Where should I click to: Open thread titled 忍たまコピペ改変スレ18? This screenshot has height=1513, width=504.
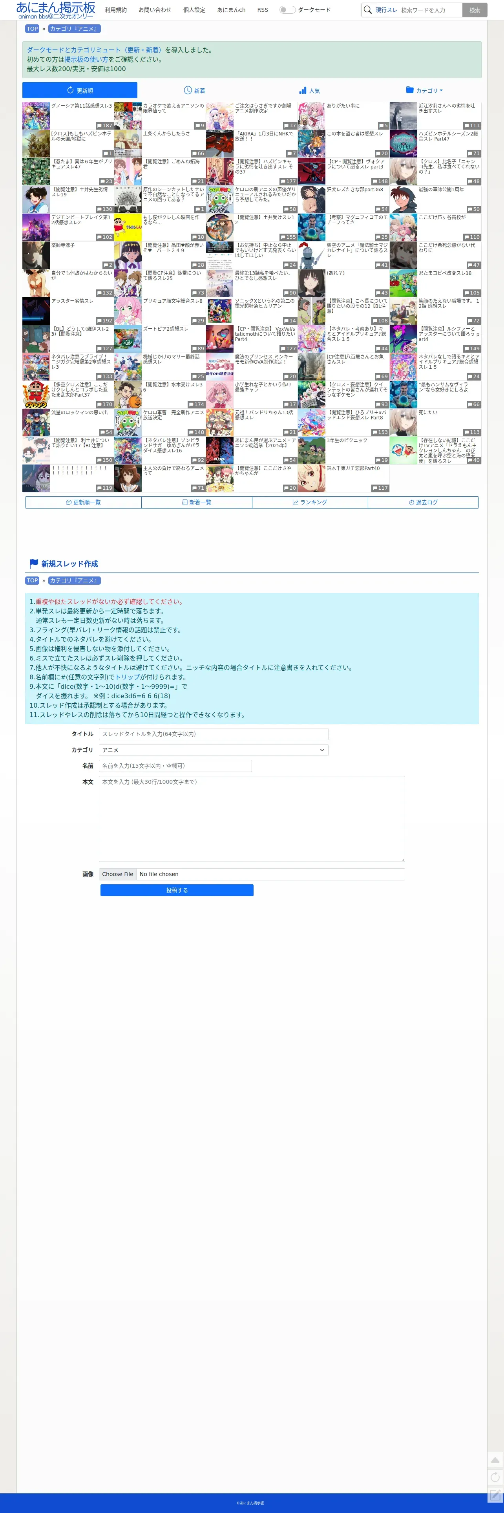tap(445, 273)
